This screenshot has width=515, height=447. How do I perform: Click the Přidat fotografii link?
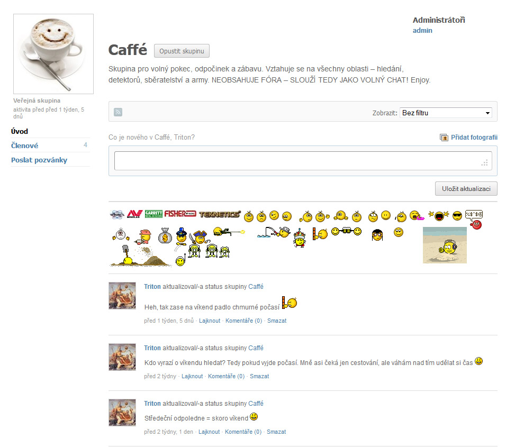pos(474,137)
